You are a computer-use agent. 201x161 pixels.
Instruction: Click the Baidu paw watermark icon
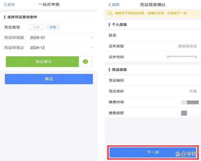178,154
